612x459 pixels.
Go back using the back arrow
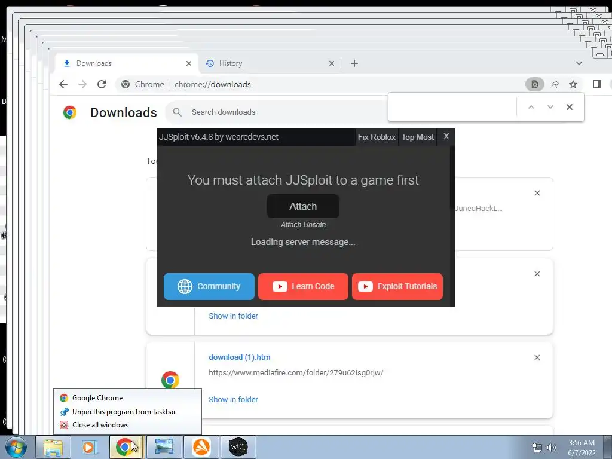pos(63,84)
